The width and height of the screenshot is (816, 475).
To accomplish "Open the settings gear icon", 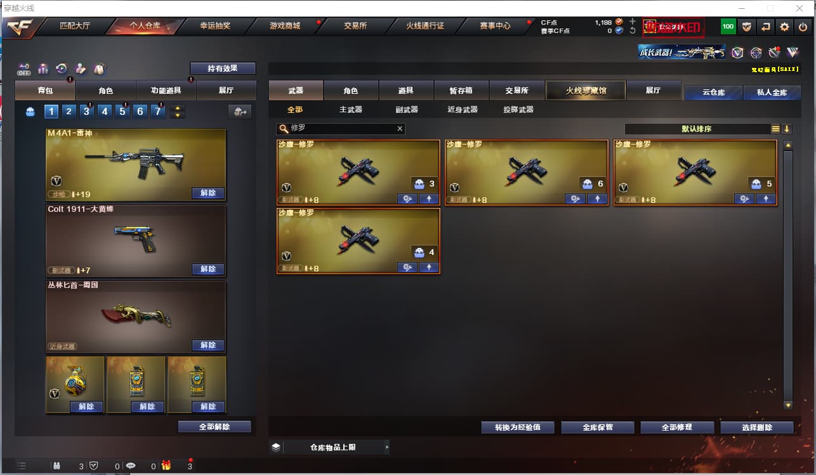I will tap(785, 27).
